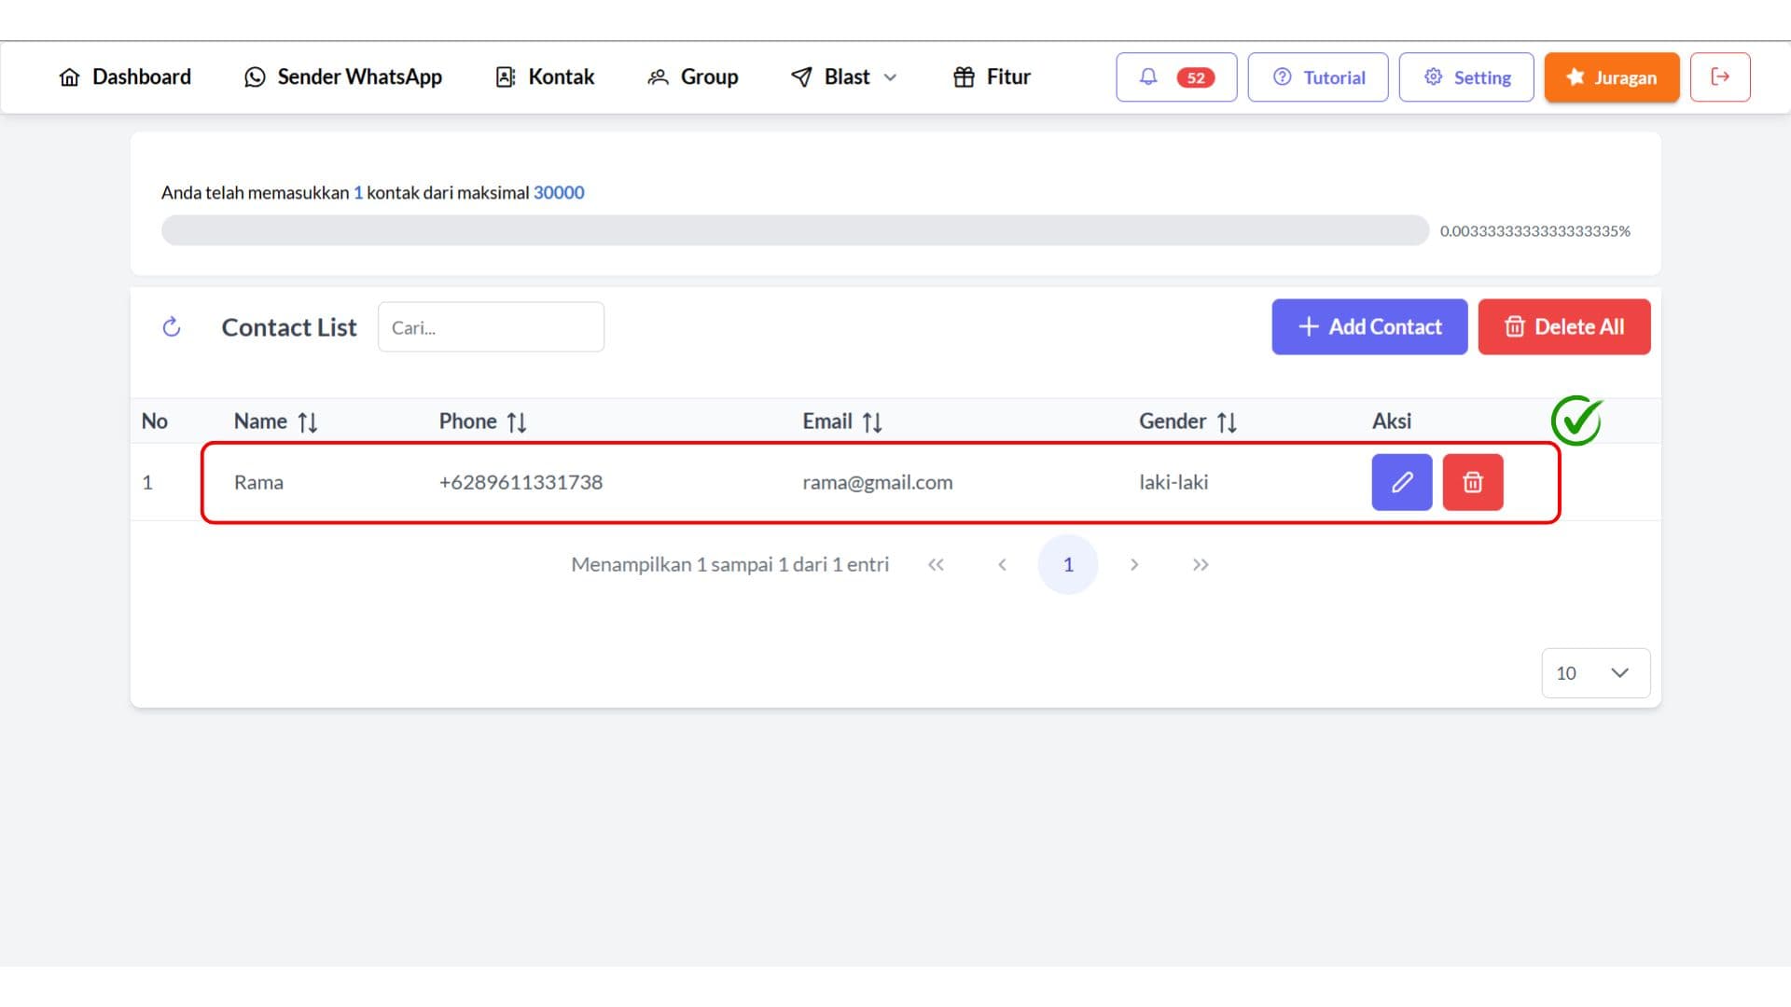Click email rama@gmail.com
The height and width of the screenshot is (1007, 1791).
878,483
